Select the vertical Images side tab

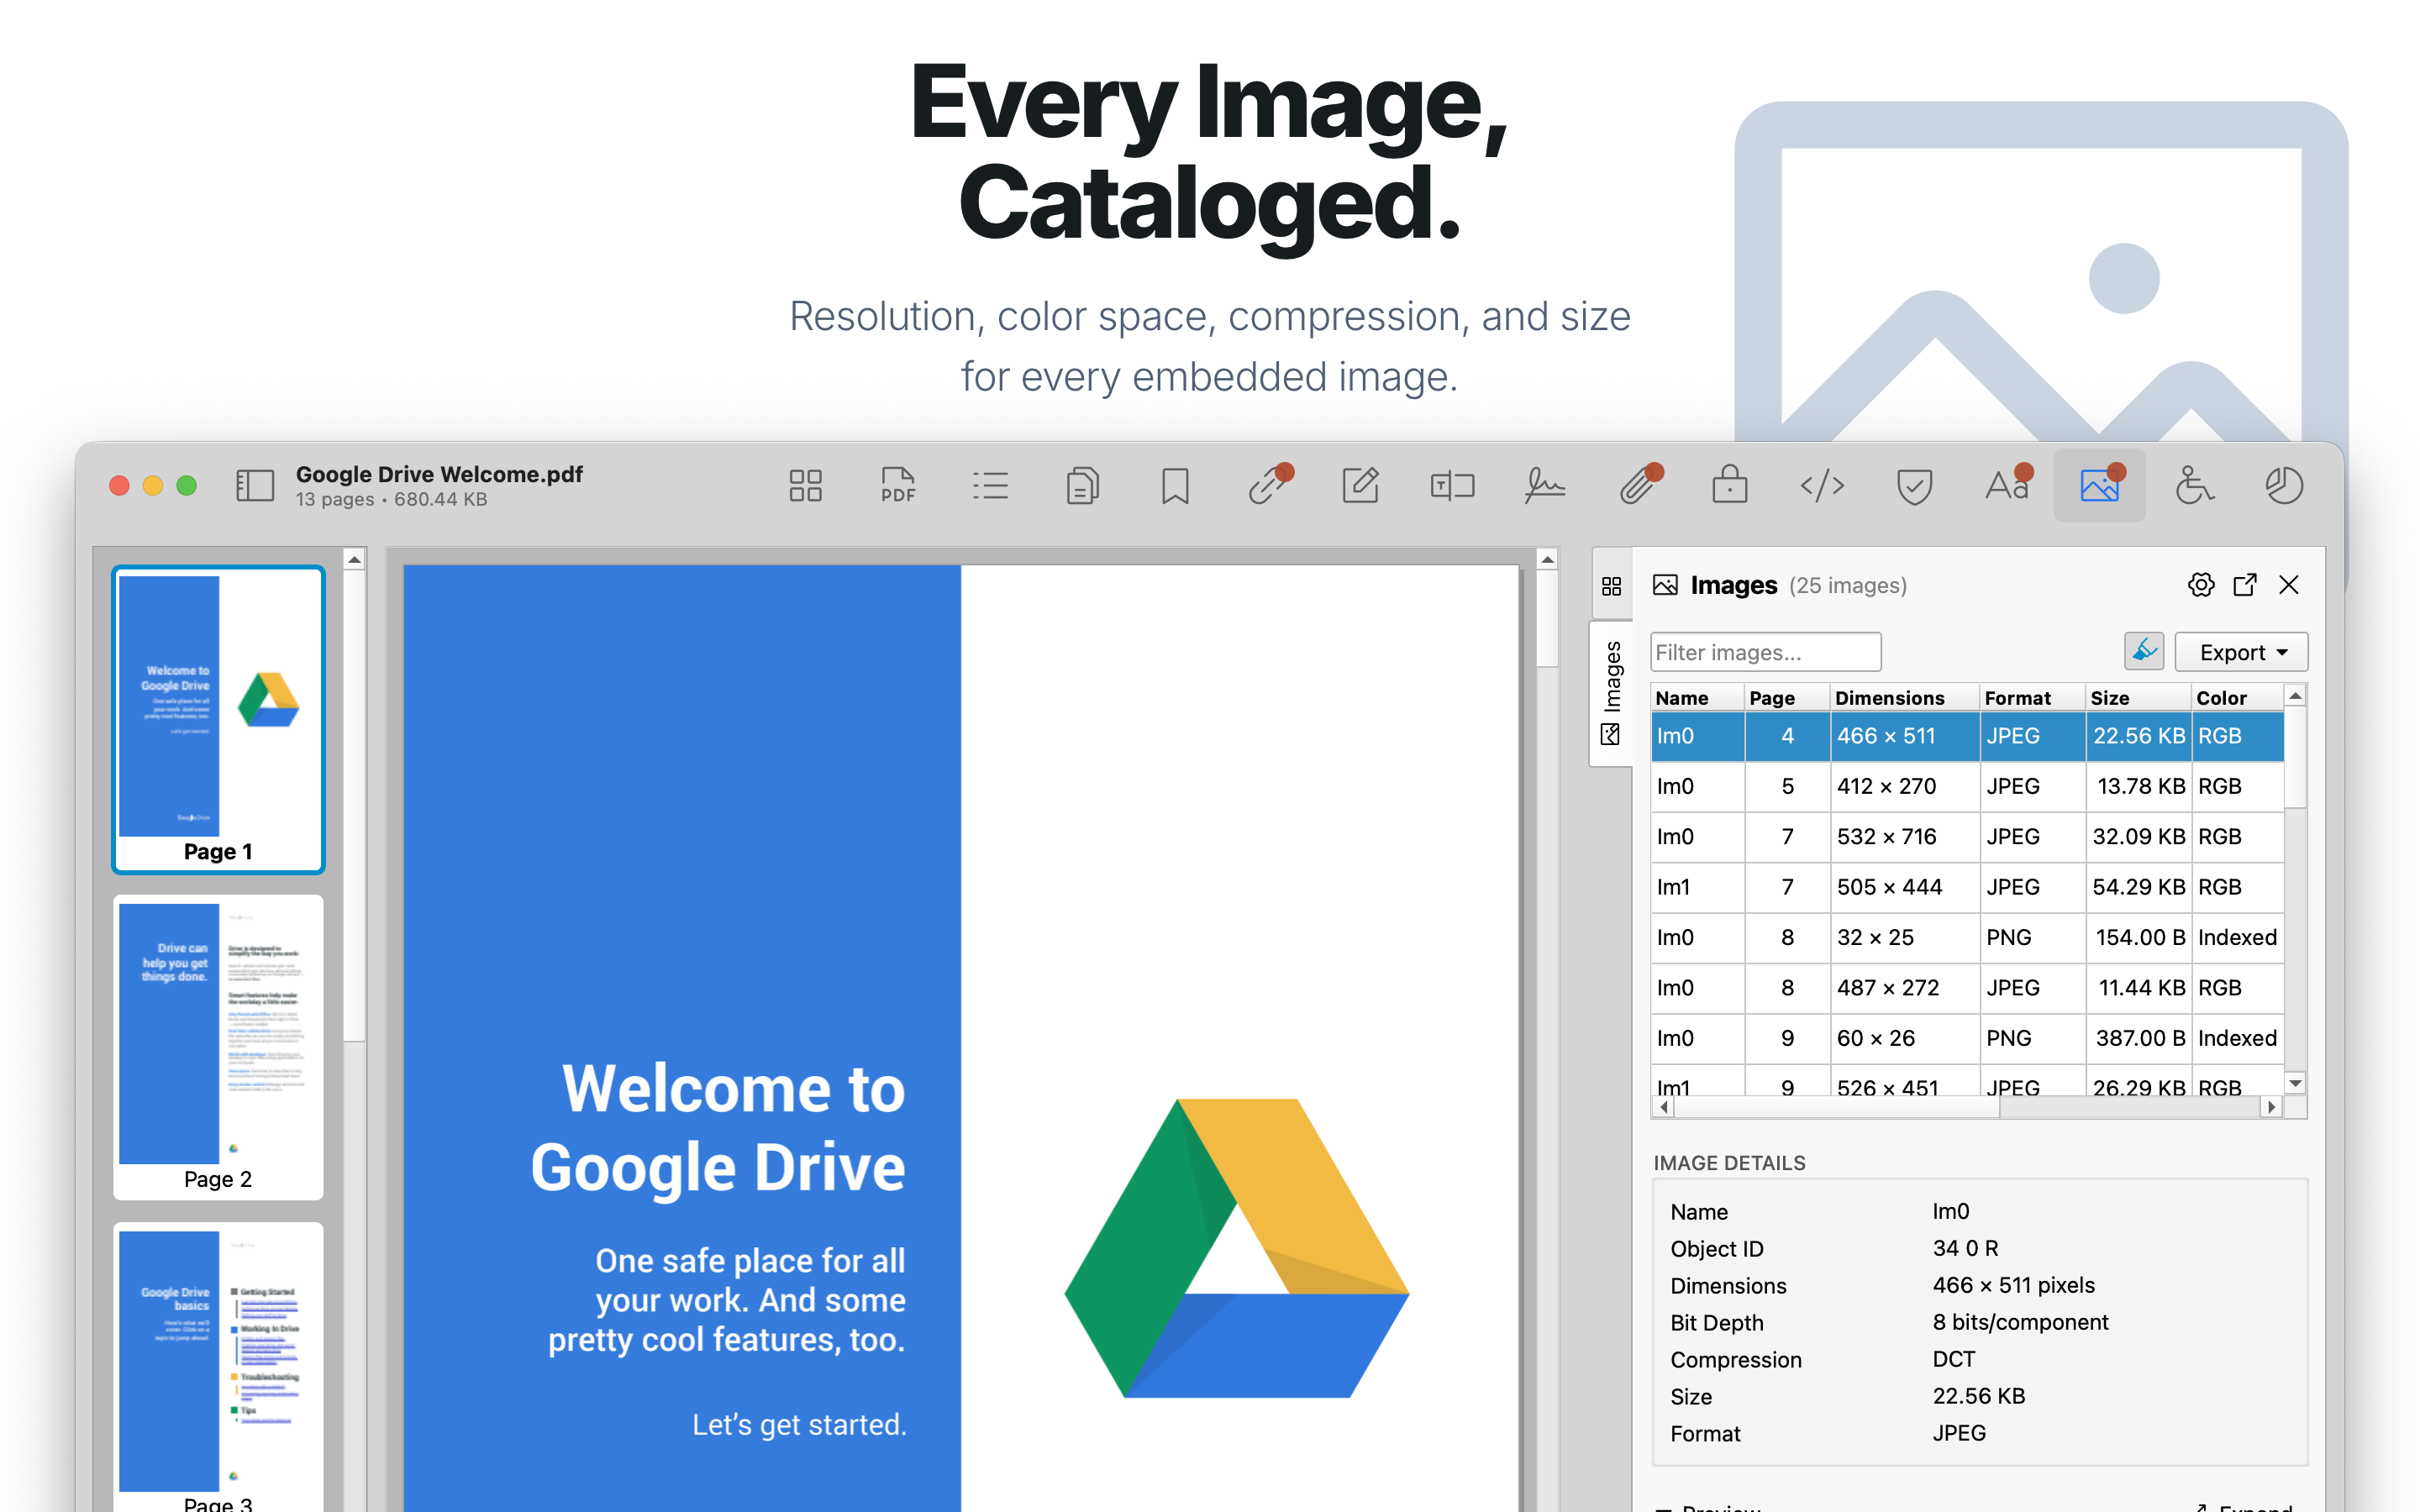tap(1611, 693)
